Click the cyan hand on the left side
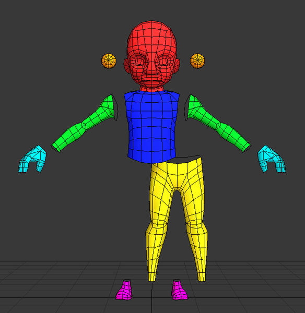Viewport: 305px width, 313px height. pyautogui.click(x=33, y=159)
